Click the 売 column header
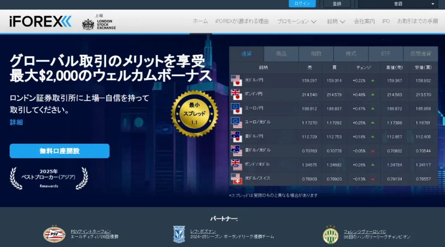Viewport: 445px width, 247px height. [309, 67]
